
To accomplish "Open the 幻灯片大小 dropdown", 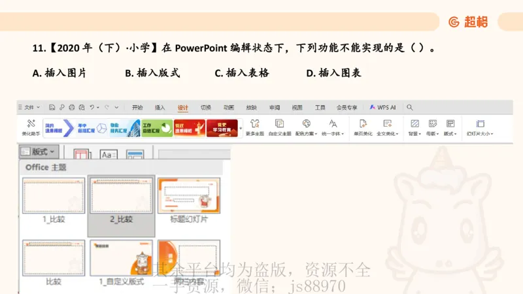I will point(480,127).
